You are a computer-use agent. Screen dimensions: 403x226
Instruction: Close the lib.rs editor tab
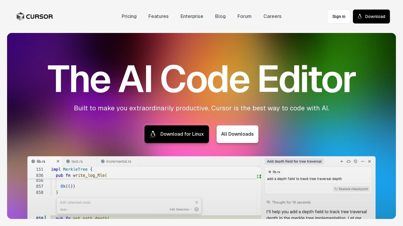[58, 161]
